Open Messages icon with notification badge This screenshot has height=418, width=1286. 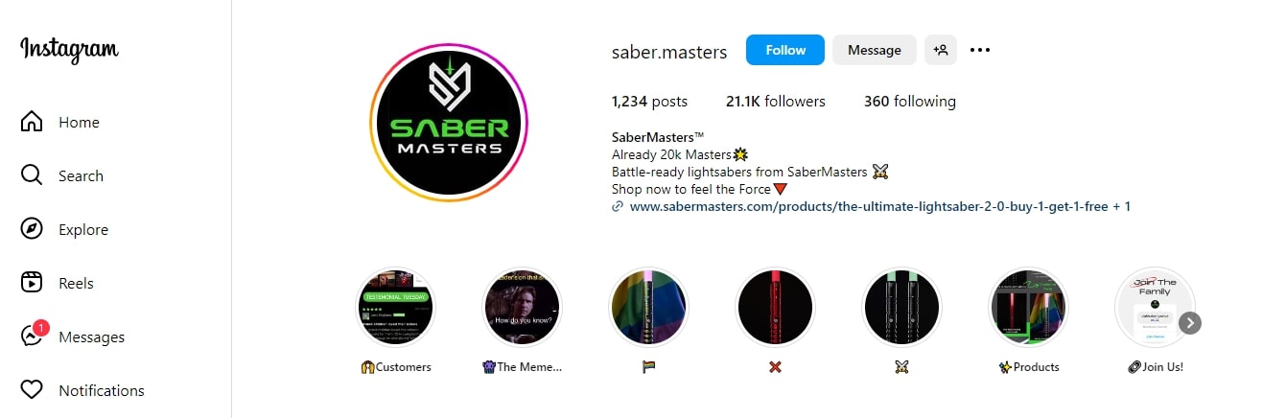pos(33,336)
